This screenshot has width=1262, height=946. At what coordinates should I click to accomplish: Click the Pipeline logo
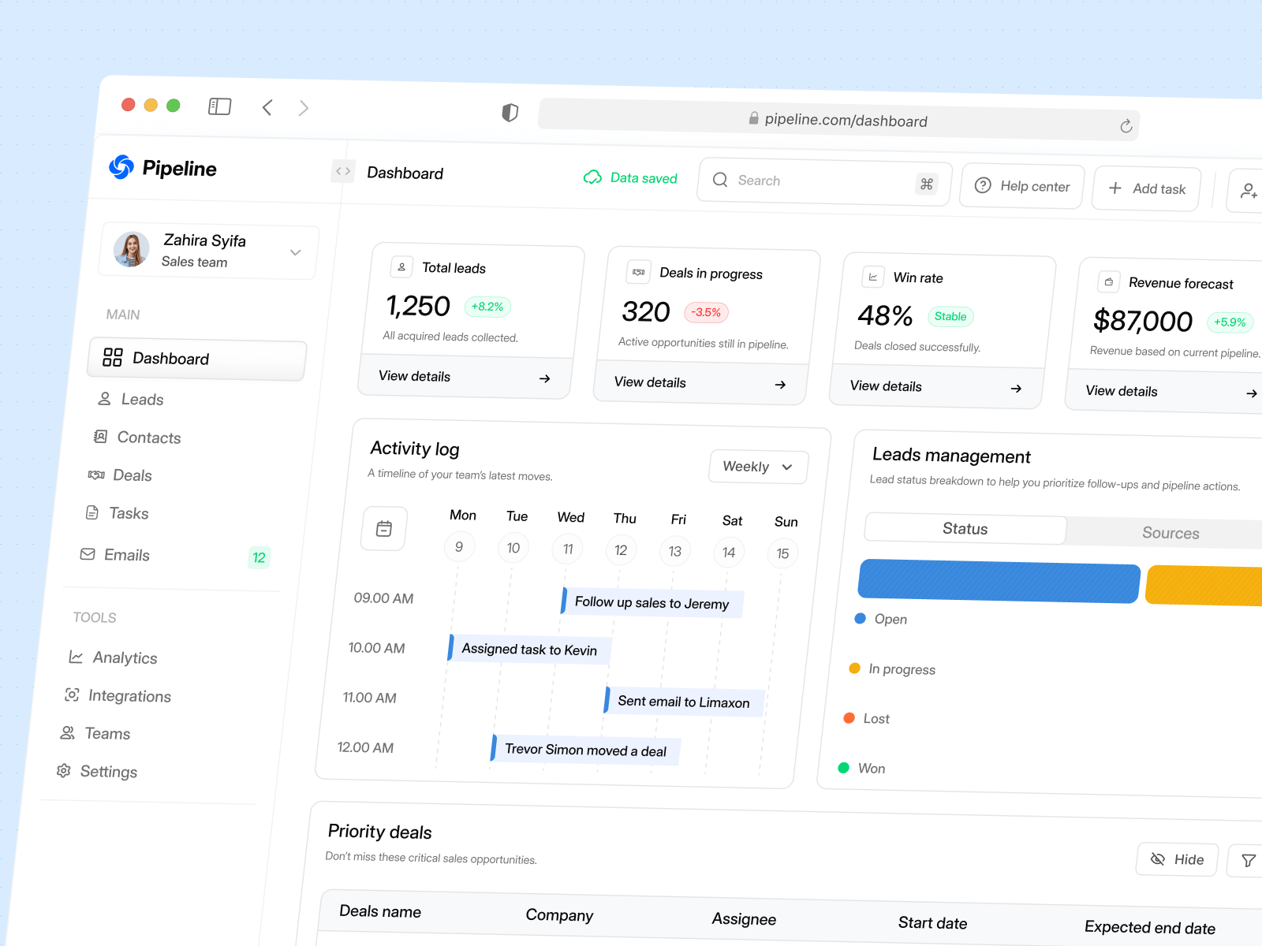coord(163,168)
